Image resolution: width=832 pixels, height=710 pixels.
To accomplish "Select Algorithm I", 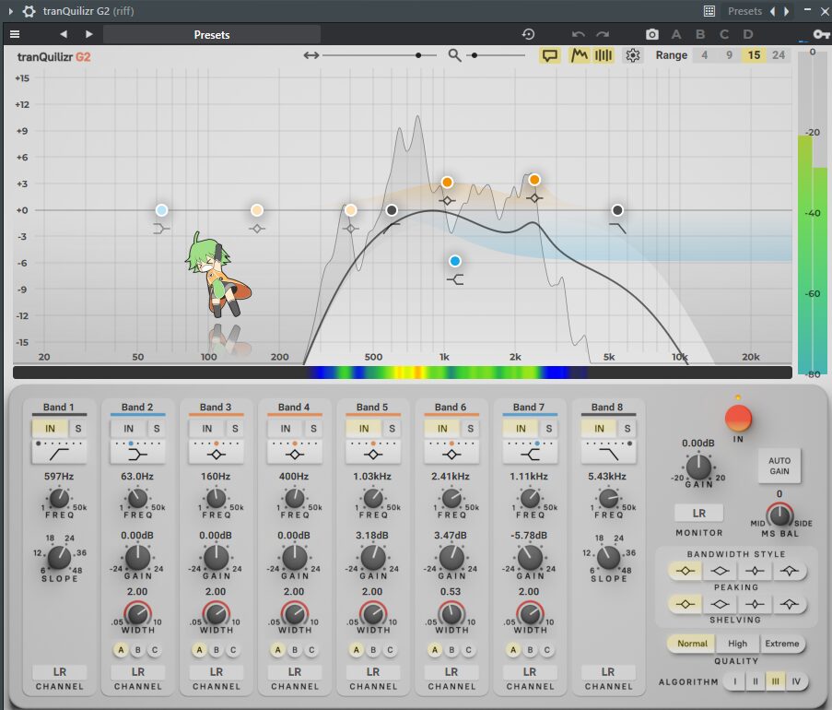I will (735, 681).
